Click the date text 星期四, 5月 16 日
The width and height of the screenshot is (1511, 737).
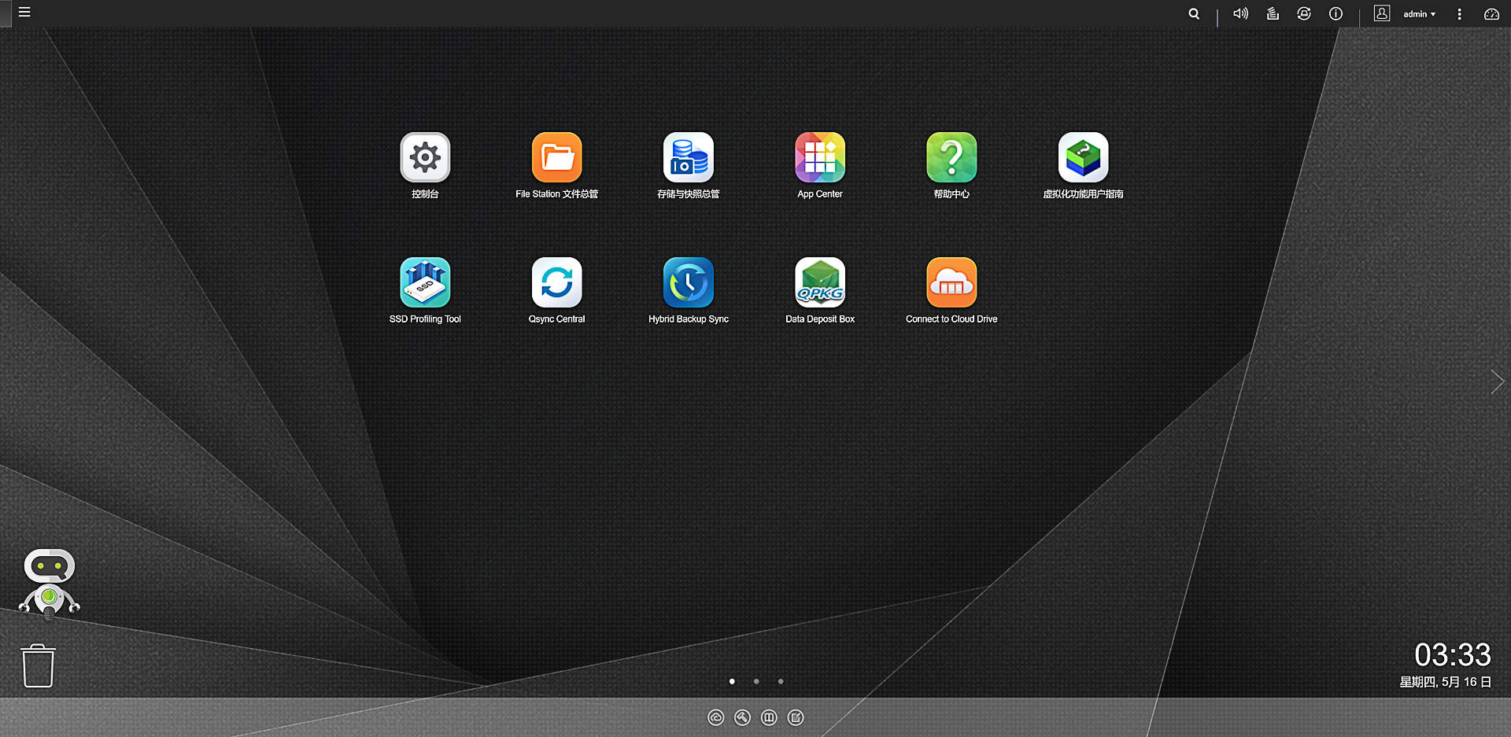point(1446,682)
